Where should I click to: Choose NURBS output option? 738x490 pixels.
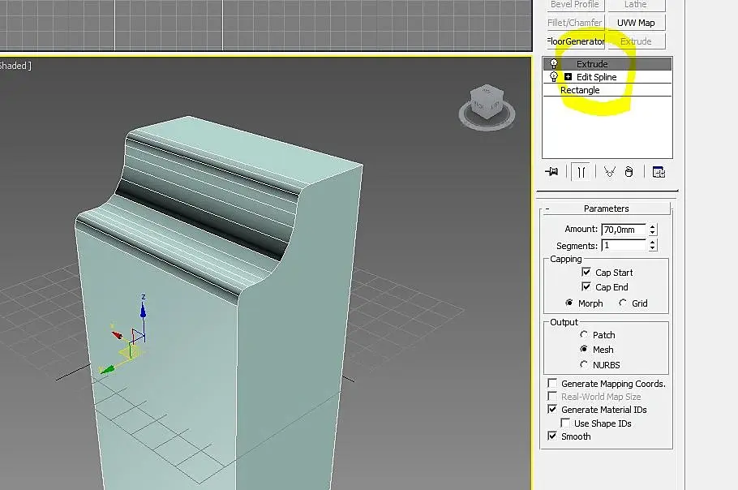point(584,365)
